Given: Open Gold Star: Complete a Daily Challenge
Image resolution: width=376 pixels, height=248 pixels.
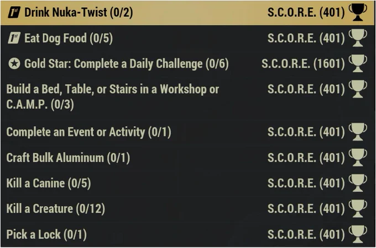Looking at the screenshot, I should pos(187,63).
